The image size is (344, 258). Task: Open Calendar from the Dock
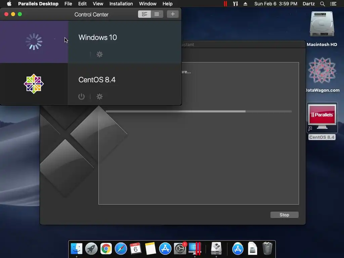pos(136,249)
